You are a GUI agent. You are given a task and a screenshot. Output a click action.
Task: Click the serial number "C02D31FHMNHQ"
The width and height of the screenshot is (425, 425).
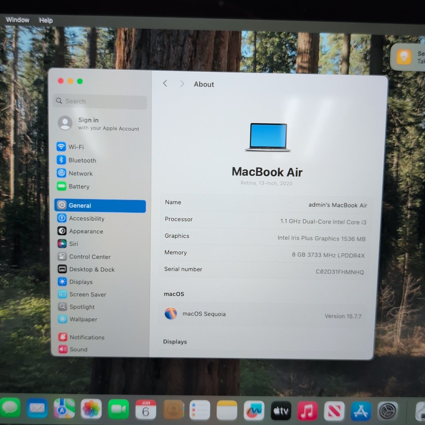[339, 272]
